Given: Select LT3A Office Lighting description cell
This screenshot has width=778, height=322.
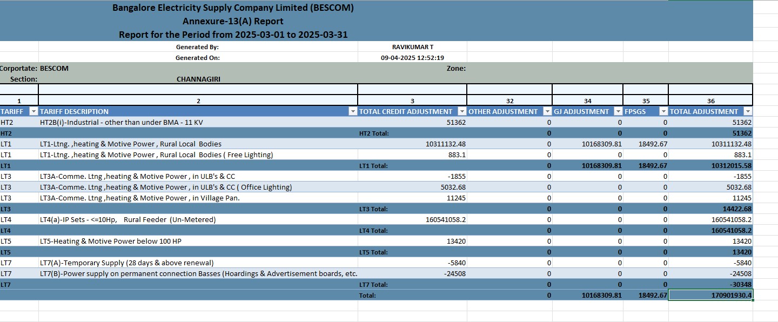Looking at the screenshot, I should tap(198, 187).
